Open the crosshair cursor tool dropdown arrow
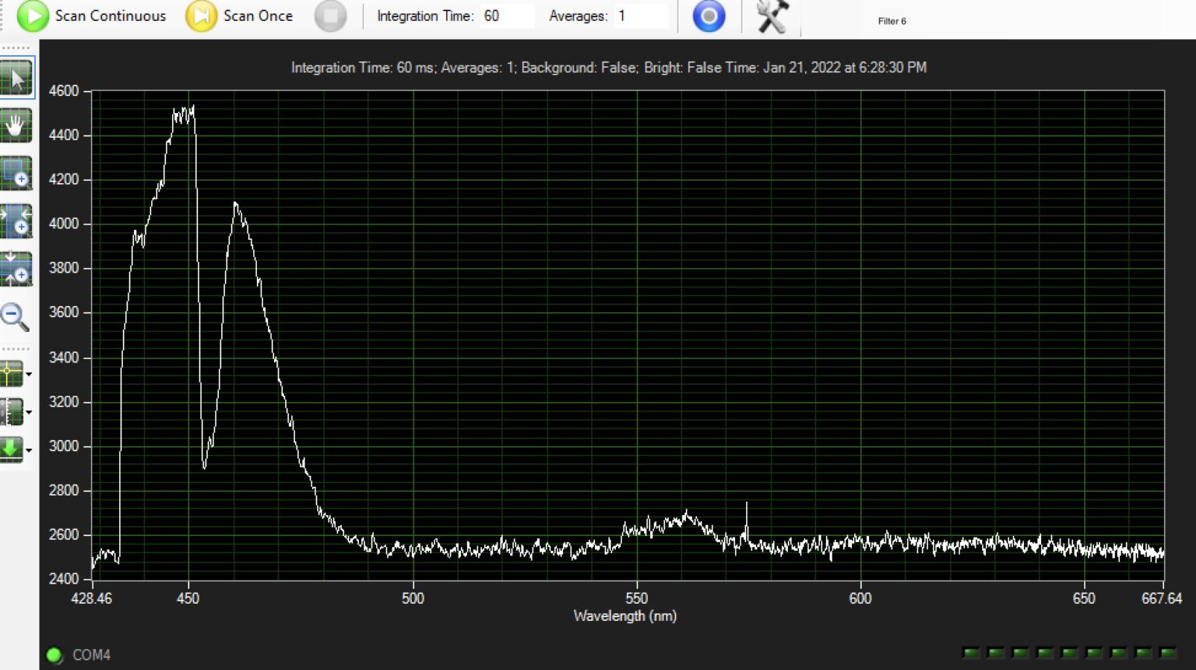 click(29, 375)
